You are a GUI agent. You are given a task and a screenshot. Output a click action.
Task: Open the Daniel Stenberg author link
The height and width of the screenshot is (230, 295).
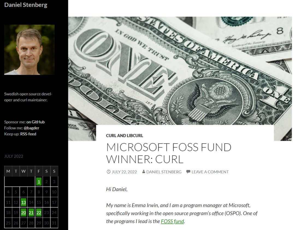(164, 172)
